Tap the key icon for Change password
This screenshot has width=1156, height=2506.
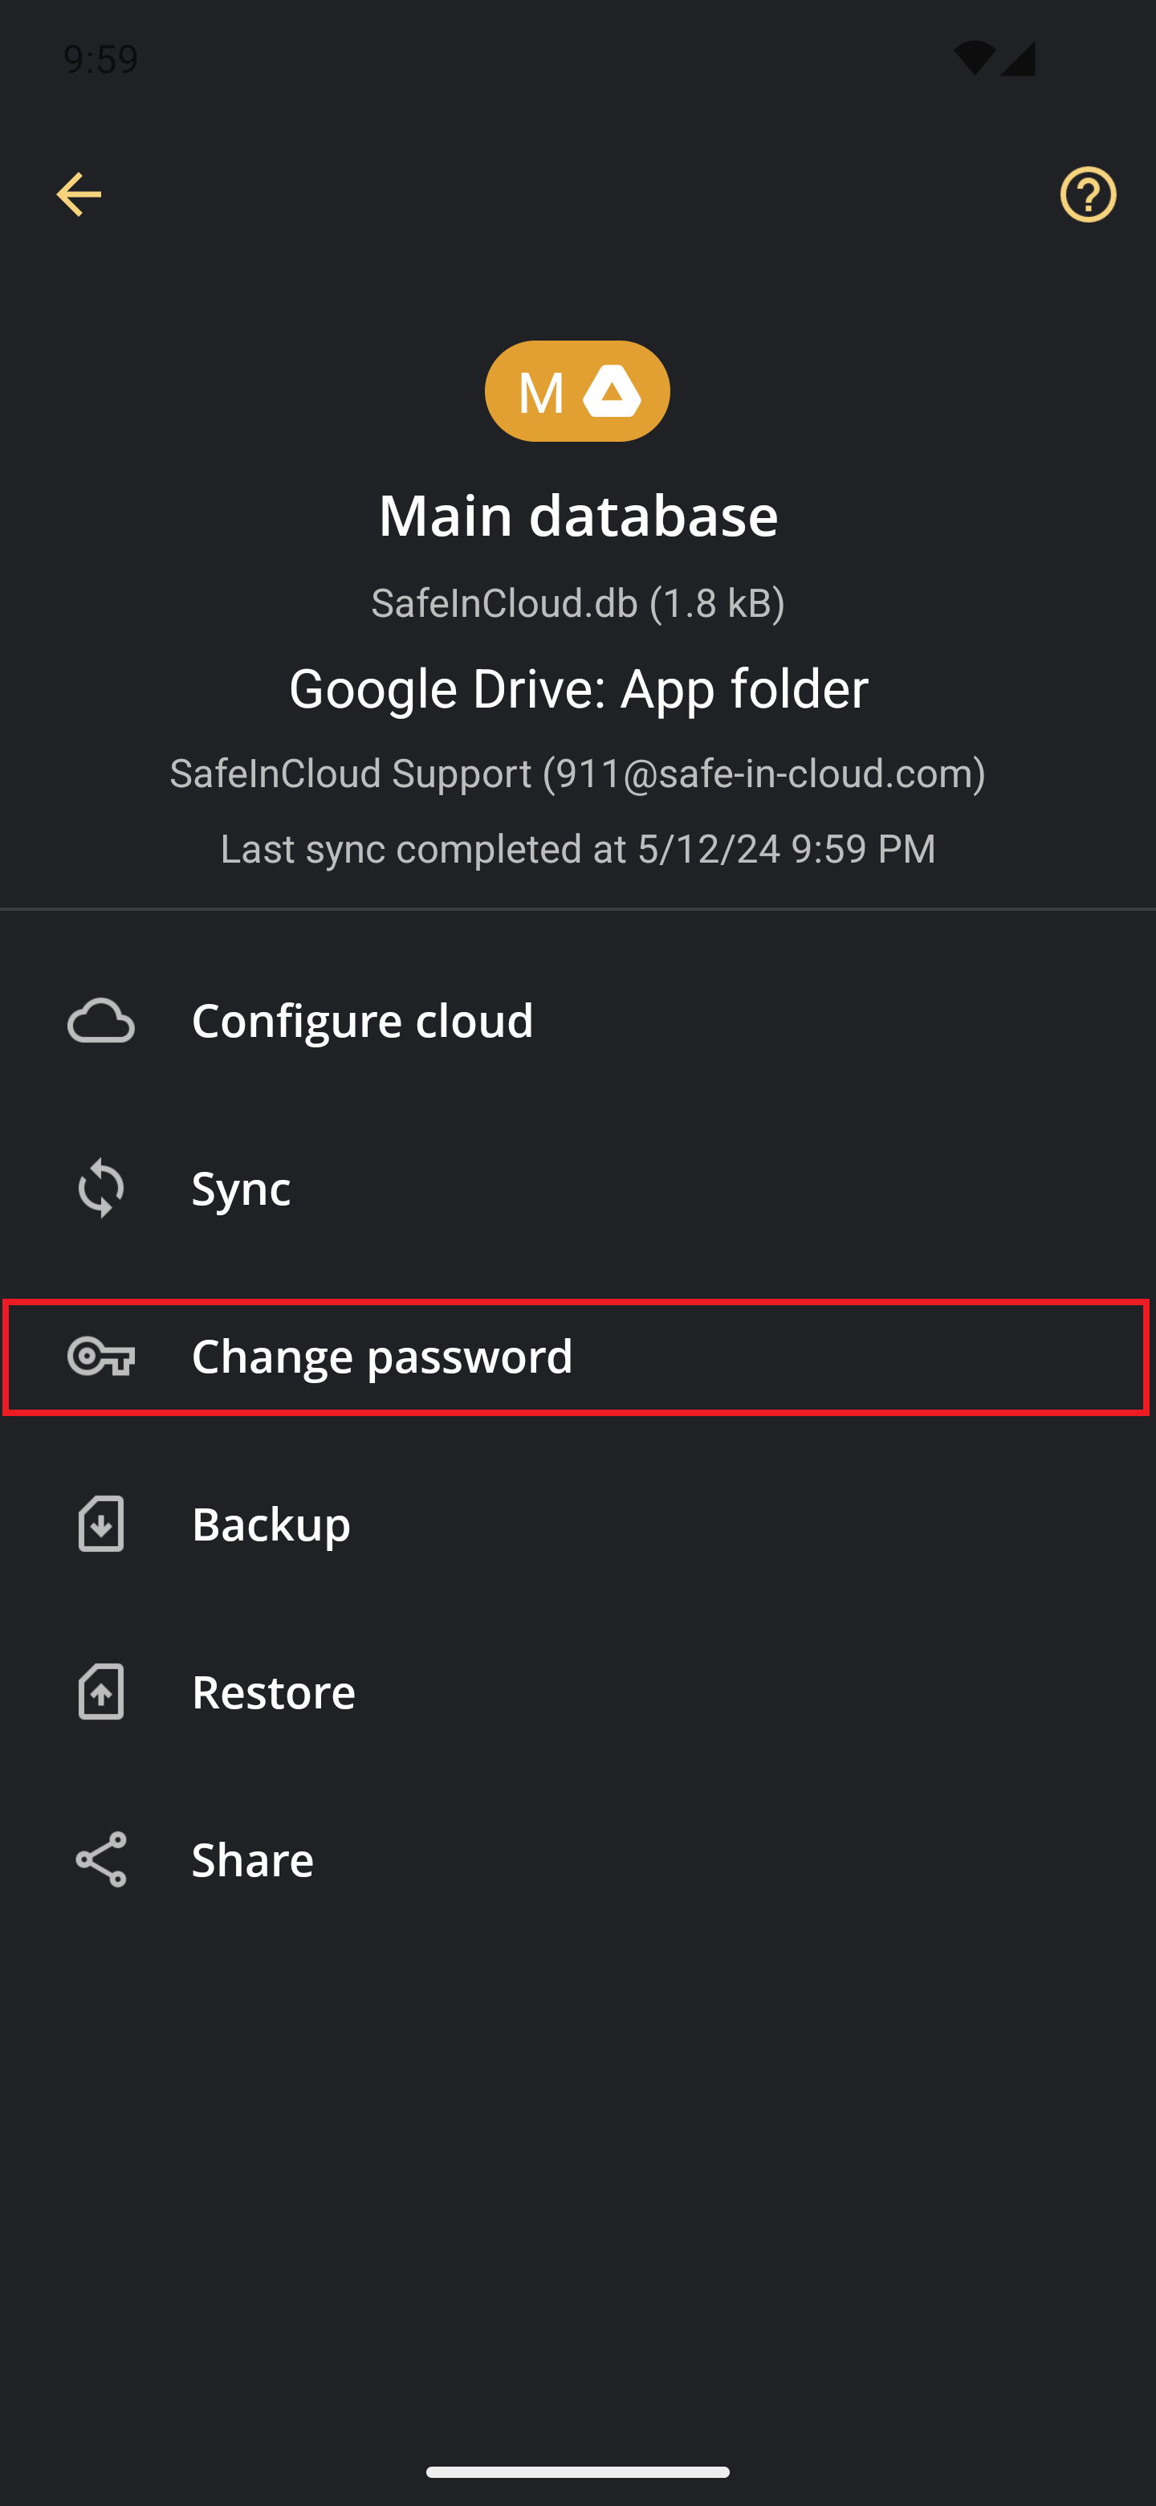tap(101, 1356)
